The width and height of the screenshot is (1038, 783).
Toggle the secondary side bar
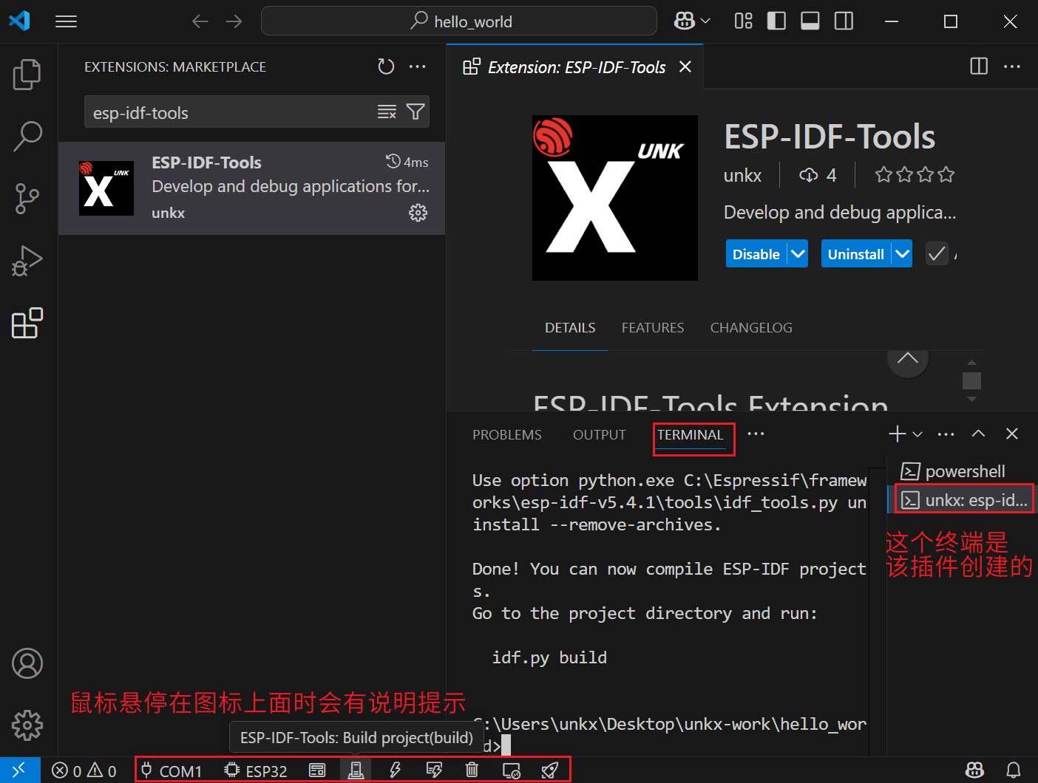(844, 21)
